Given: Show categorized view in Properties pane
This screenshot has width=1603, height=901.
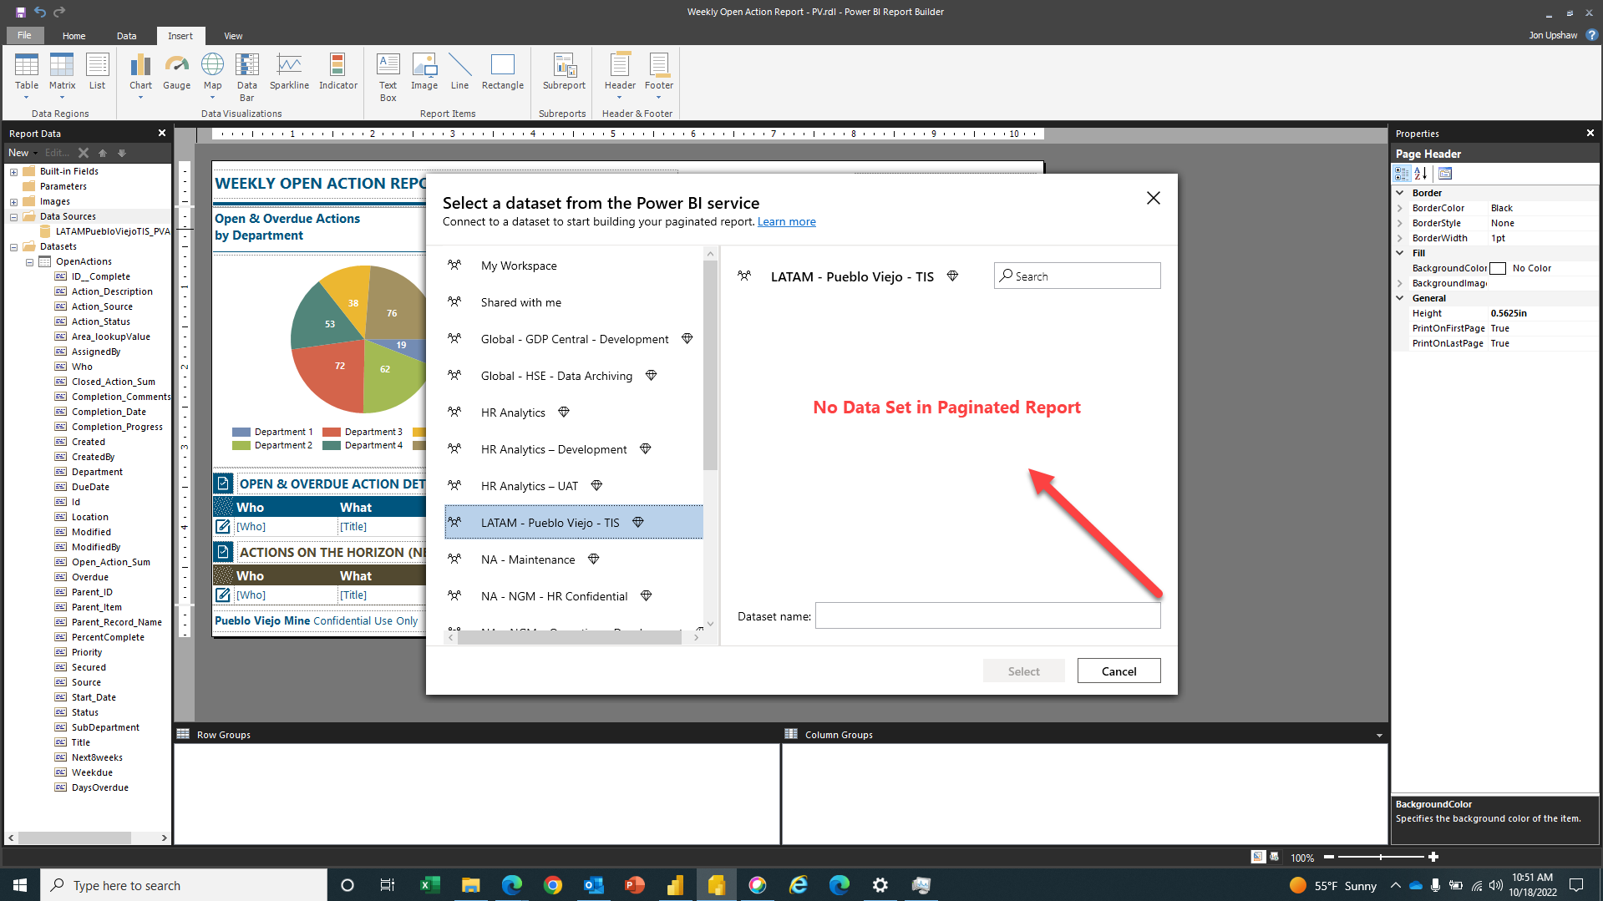Looking at the screenshot, I should coord(1402,174).
